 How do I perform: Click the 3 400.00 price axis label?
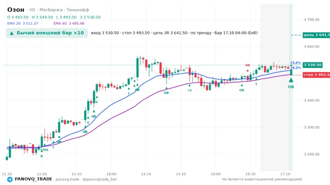tap(311, 101)
